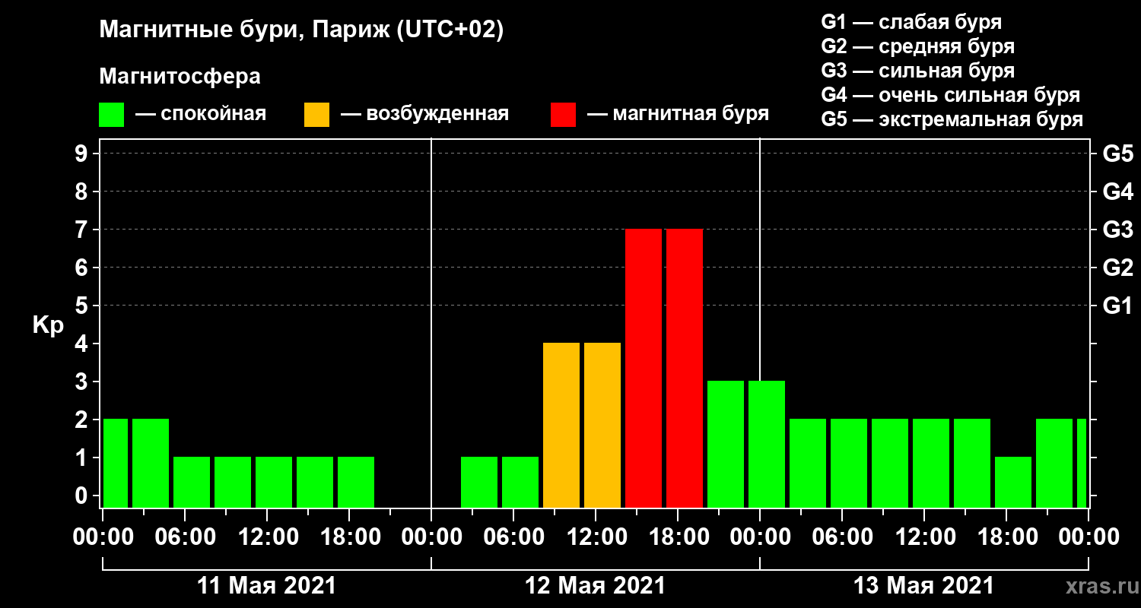Click the "Kp" axis label
This screenshot has width=1141, height=608.
tap(48, 325)
